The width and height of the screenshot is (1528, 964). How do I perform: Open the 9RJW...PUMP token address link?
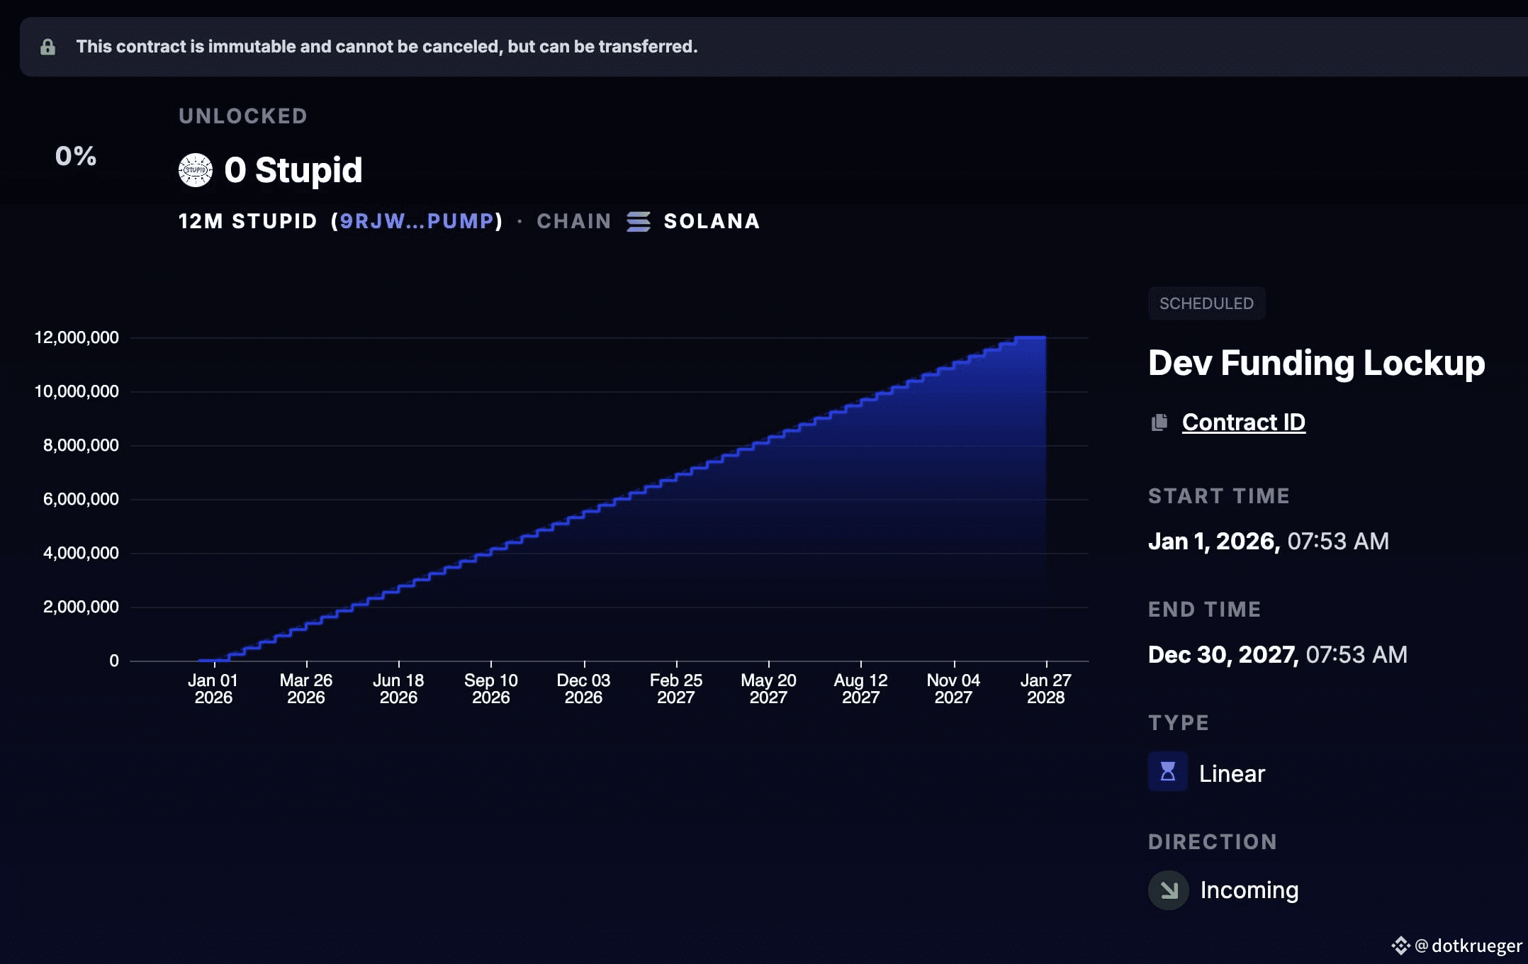417,221
